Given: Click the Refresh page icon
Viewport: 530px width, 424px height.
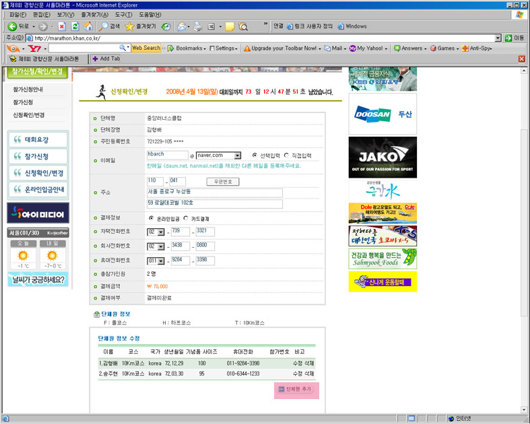Looking at the screenshot, I should [75, 26].
